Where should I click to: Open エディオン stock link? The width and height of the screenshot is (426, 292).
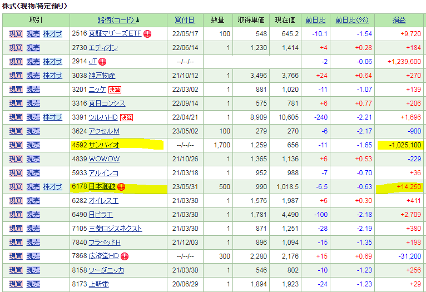(x=103, y=48)
